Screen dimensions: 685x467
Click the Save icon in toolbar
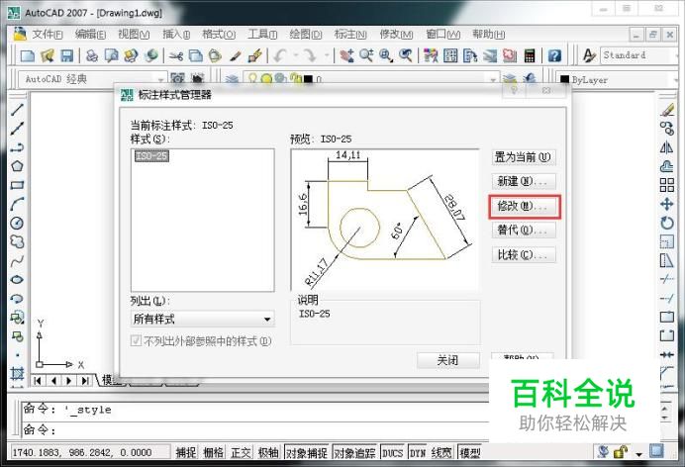click(x=66, y=55)
